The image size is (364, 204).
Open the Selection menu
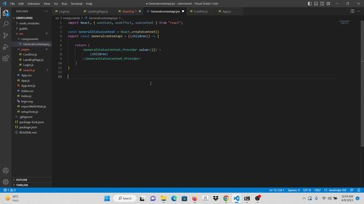point(34,4)
